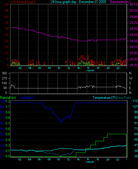Click the S compass label beside direction graph
The image size is (138, 169).
pyautogui.click(x=130, y=83)
